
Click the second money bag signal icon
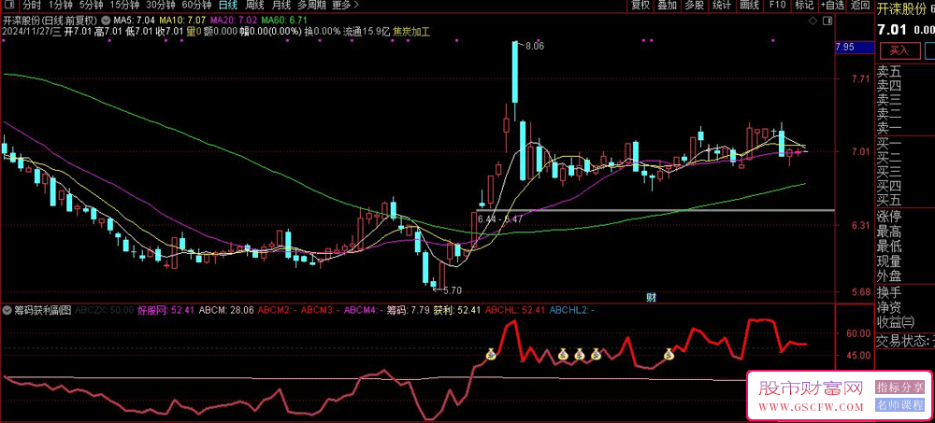(563, 355)
